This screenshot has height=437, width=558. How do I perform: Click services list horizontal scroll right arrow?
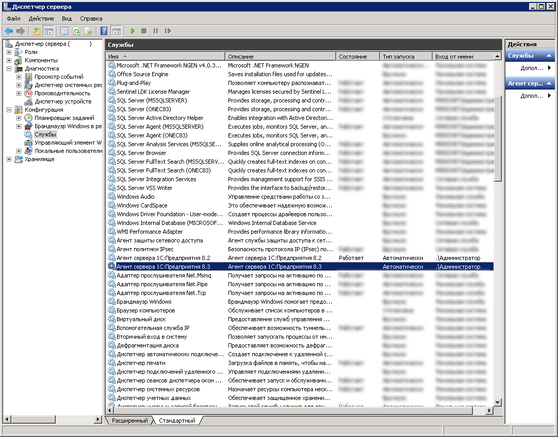click(490, 411)
